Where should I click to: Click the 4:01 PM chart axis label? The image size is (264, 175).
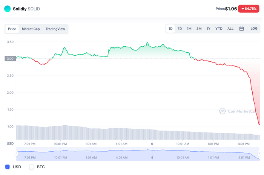pos(244,144)
